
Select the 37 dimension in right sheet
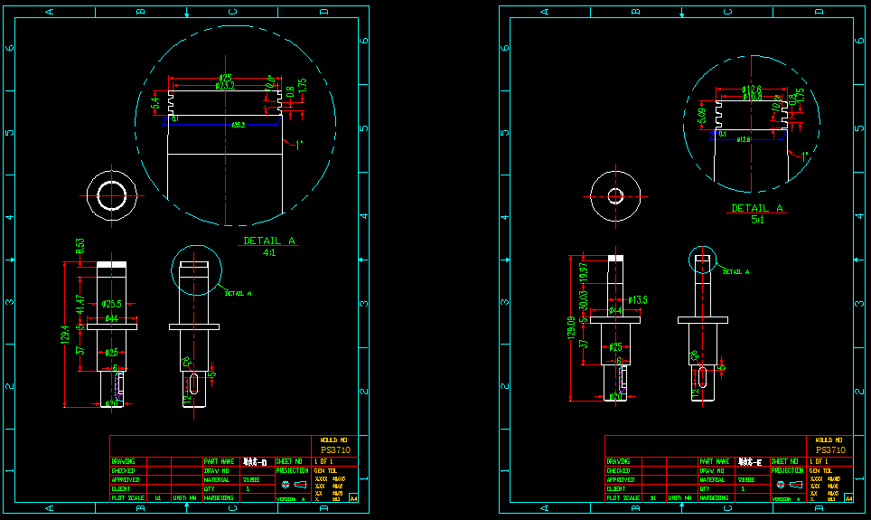click(583, 345)
